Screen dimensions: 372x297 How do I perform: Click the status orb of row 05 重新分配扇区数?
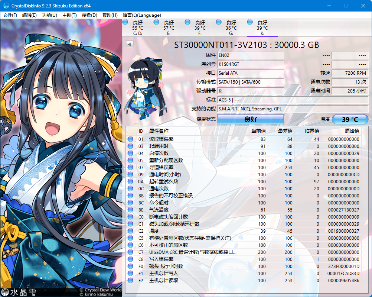pos(130,160)
